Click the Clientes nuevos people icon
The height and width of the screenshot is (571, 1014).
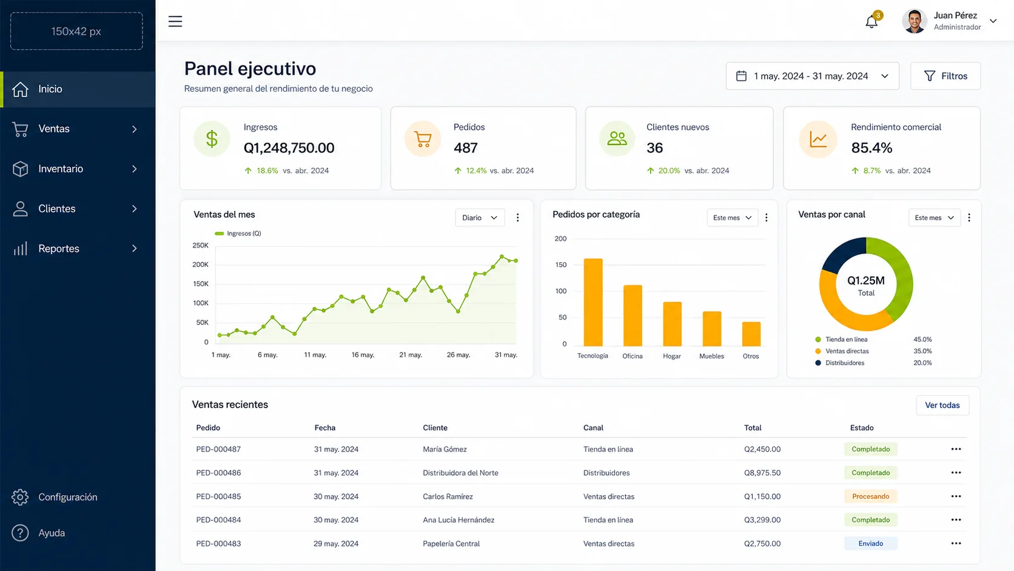point(617,139)
